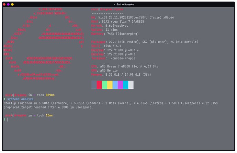This screenshot has width=237, height=153.
Task: Click the light blue color block
Action: tap(115, 85)
